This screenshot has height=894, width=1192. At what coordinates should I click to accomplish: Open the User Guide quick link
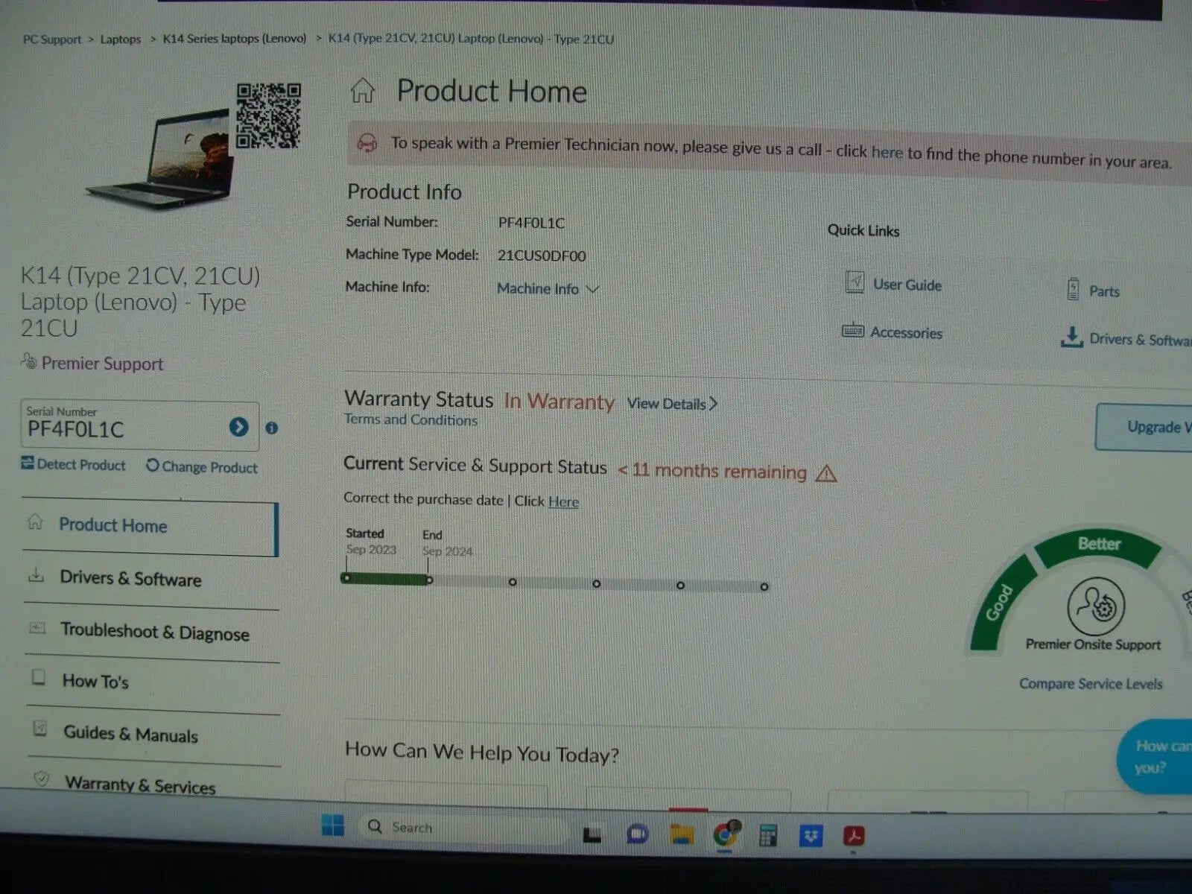pos(907,285)
